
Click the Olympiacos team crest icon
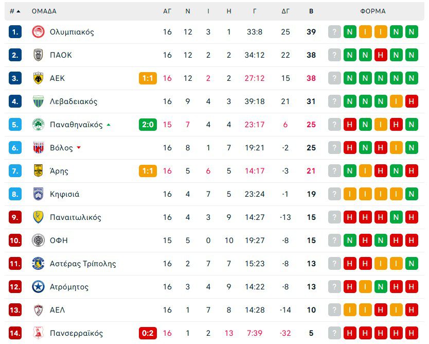[39, 32]
